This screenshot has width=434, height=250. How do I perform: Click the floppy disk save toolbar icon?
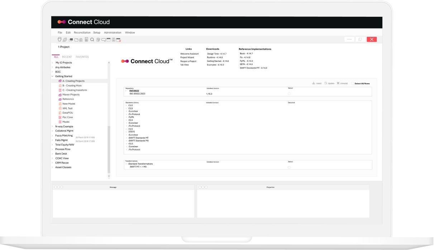pyautogui.click(x=113, y=40)
